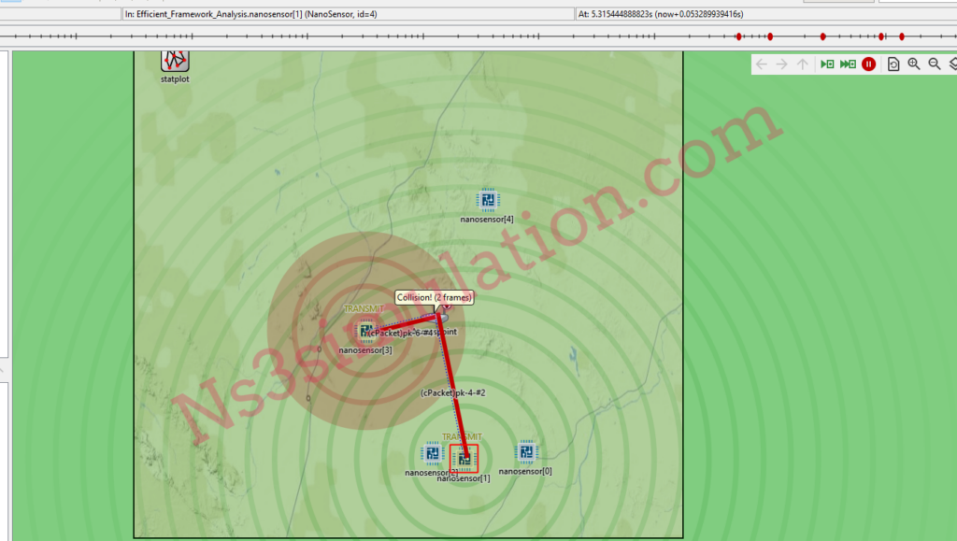Select the highlighted nanosensor[1] node icon

coord(464,458)
